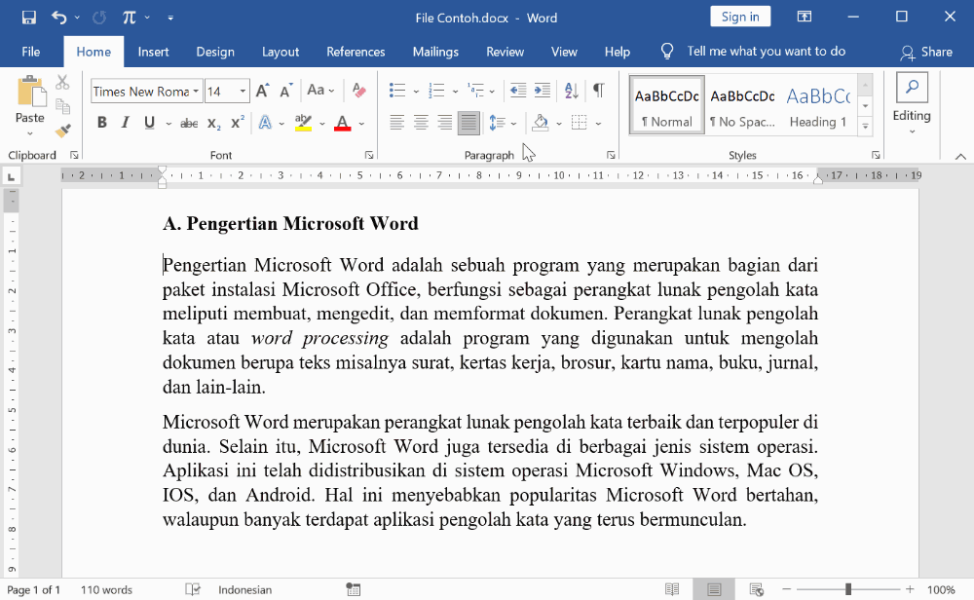Copy selection using Copy icon

pyautogui.click(x=62, y=106)
